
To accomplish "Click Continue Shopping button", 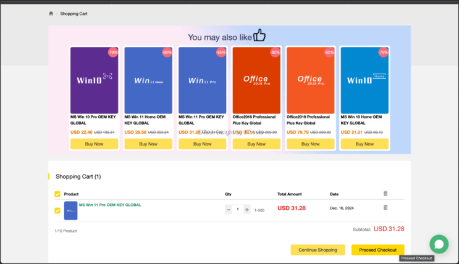I will (318, 250).
